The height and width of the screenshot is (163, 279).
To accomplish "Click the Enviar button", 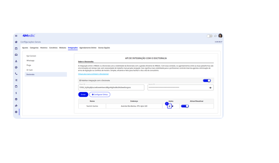I will coord(83,95).
